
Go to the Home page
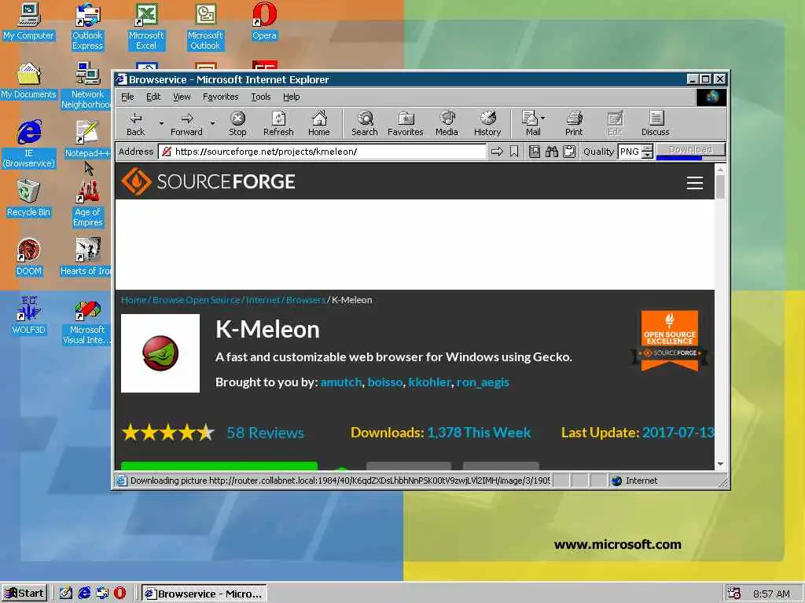[319, 123]
